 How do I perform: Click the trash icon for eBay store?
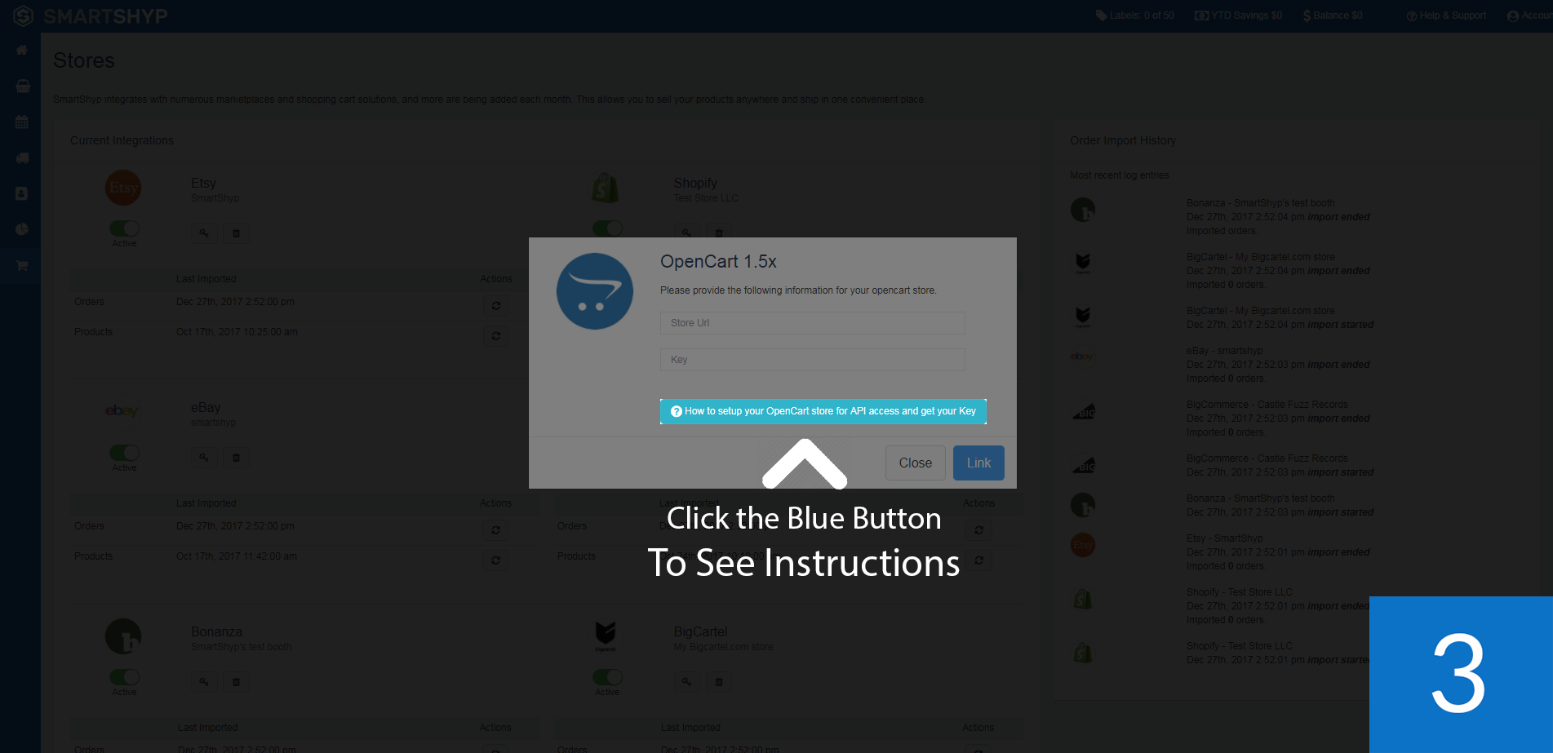[236, 458]
